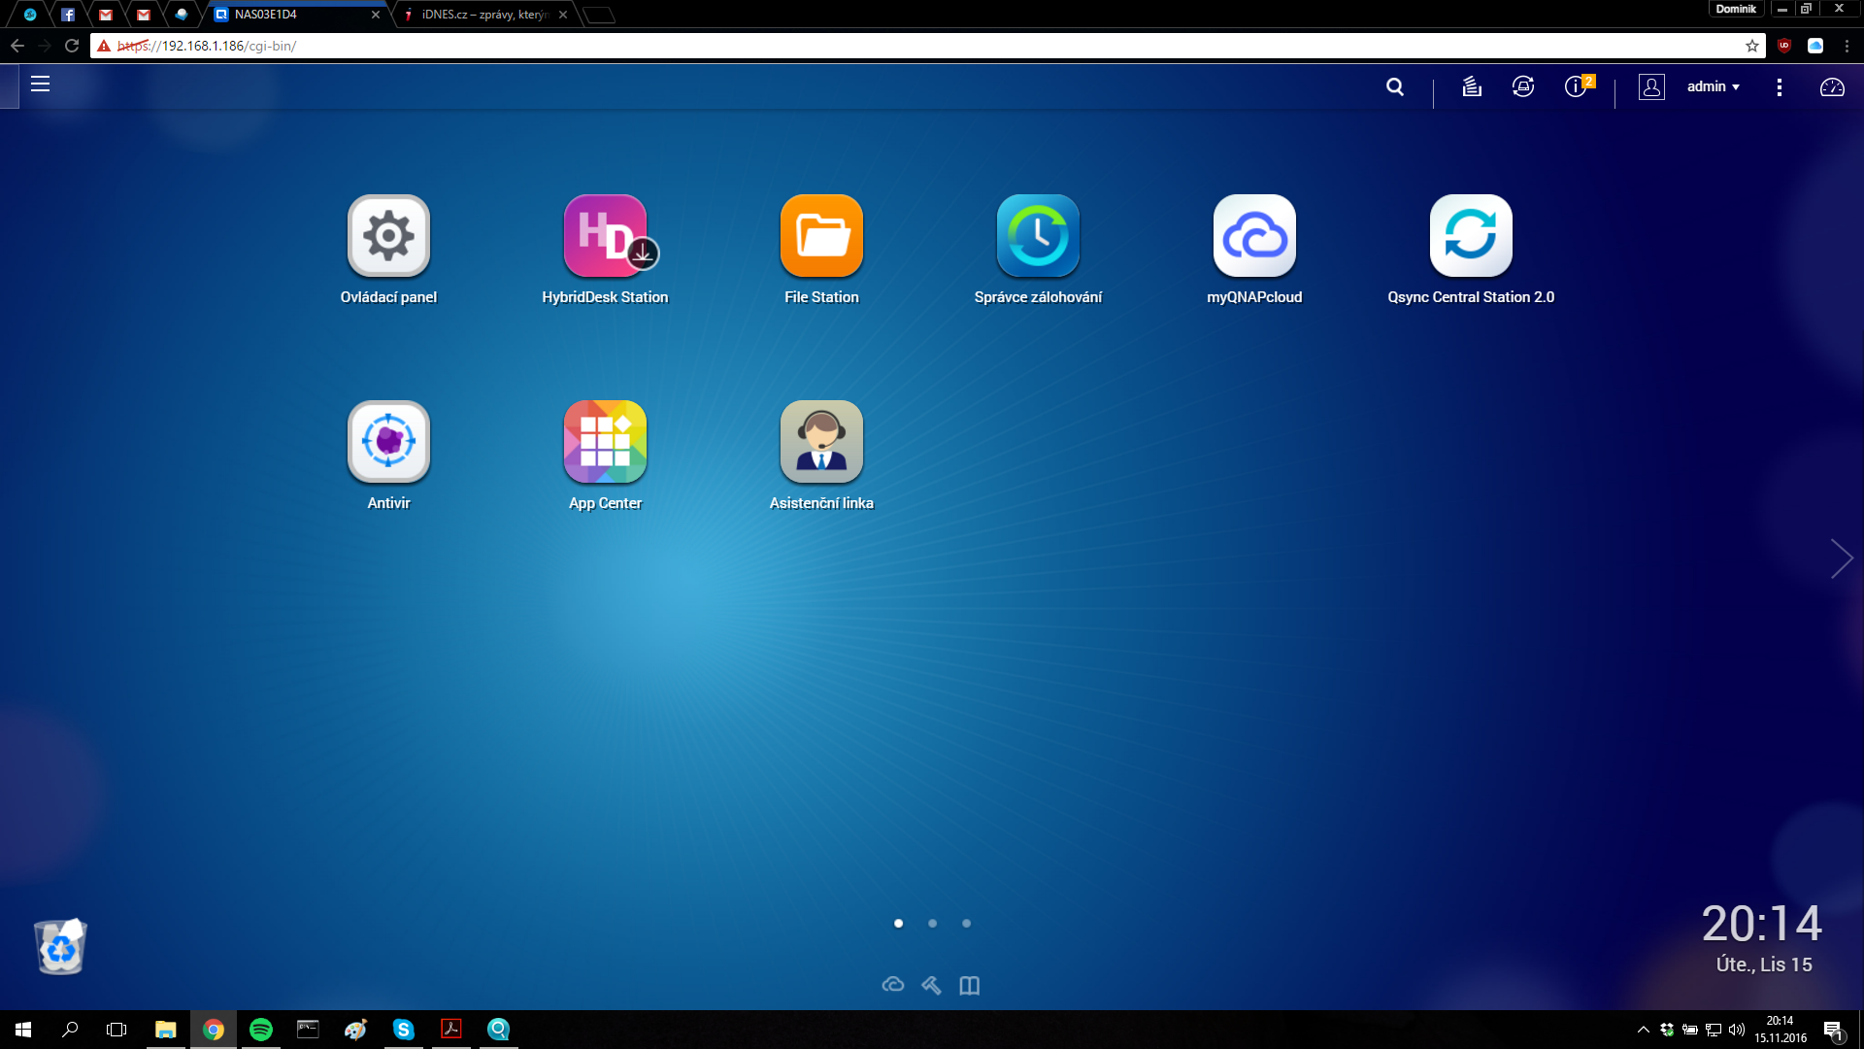The width and height of the screenshot is (1864, 1049).
Task: Open background tasks icon in header
Action: pos(1472,86)
